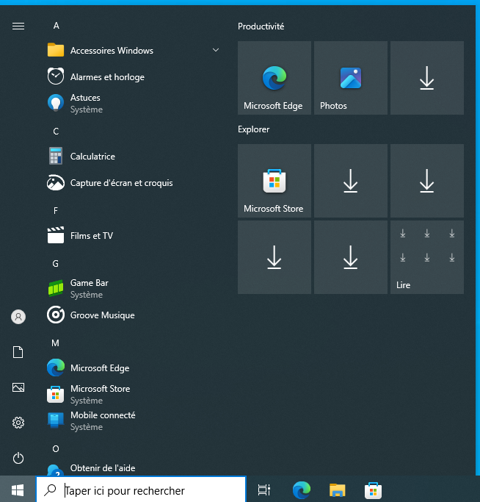
Task: Click the letter F section header
Action: (56, 211)
